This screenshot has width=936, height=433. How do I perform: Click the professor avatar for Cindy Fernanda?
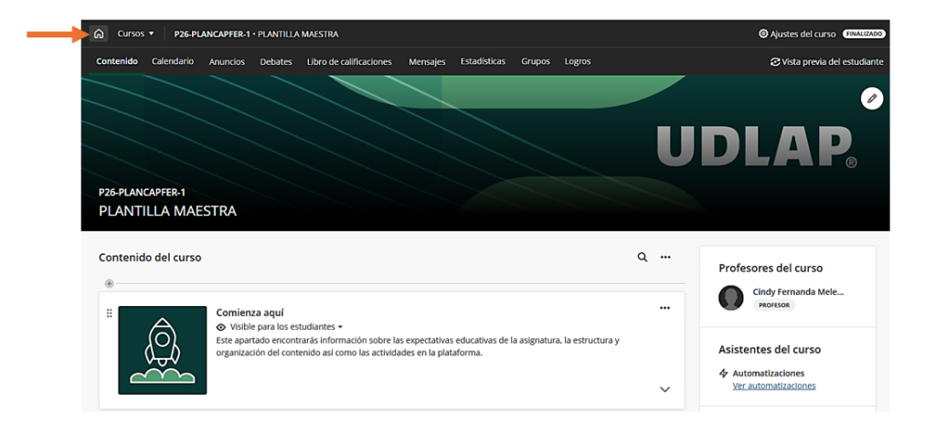tap(731, 298)
